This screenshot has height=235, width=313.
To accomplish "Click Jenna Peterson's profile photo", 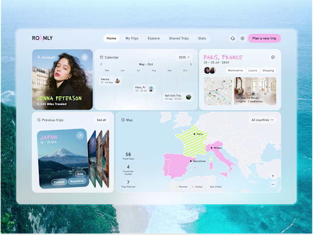I will pyautogui.click(x=62, y=80).
